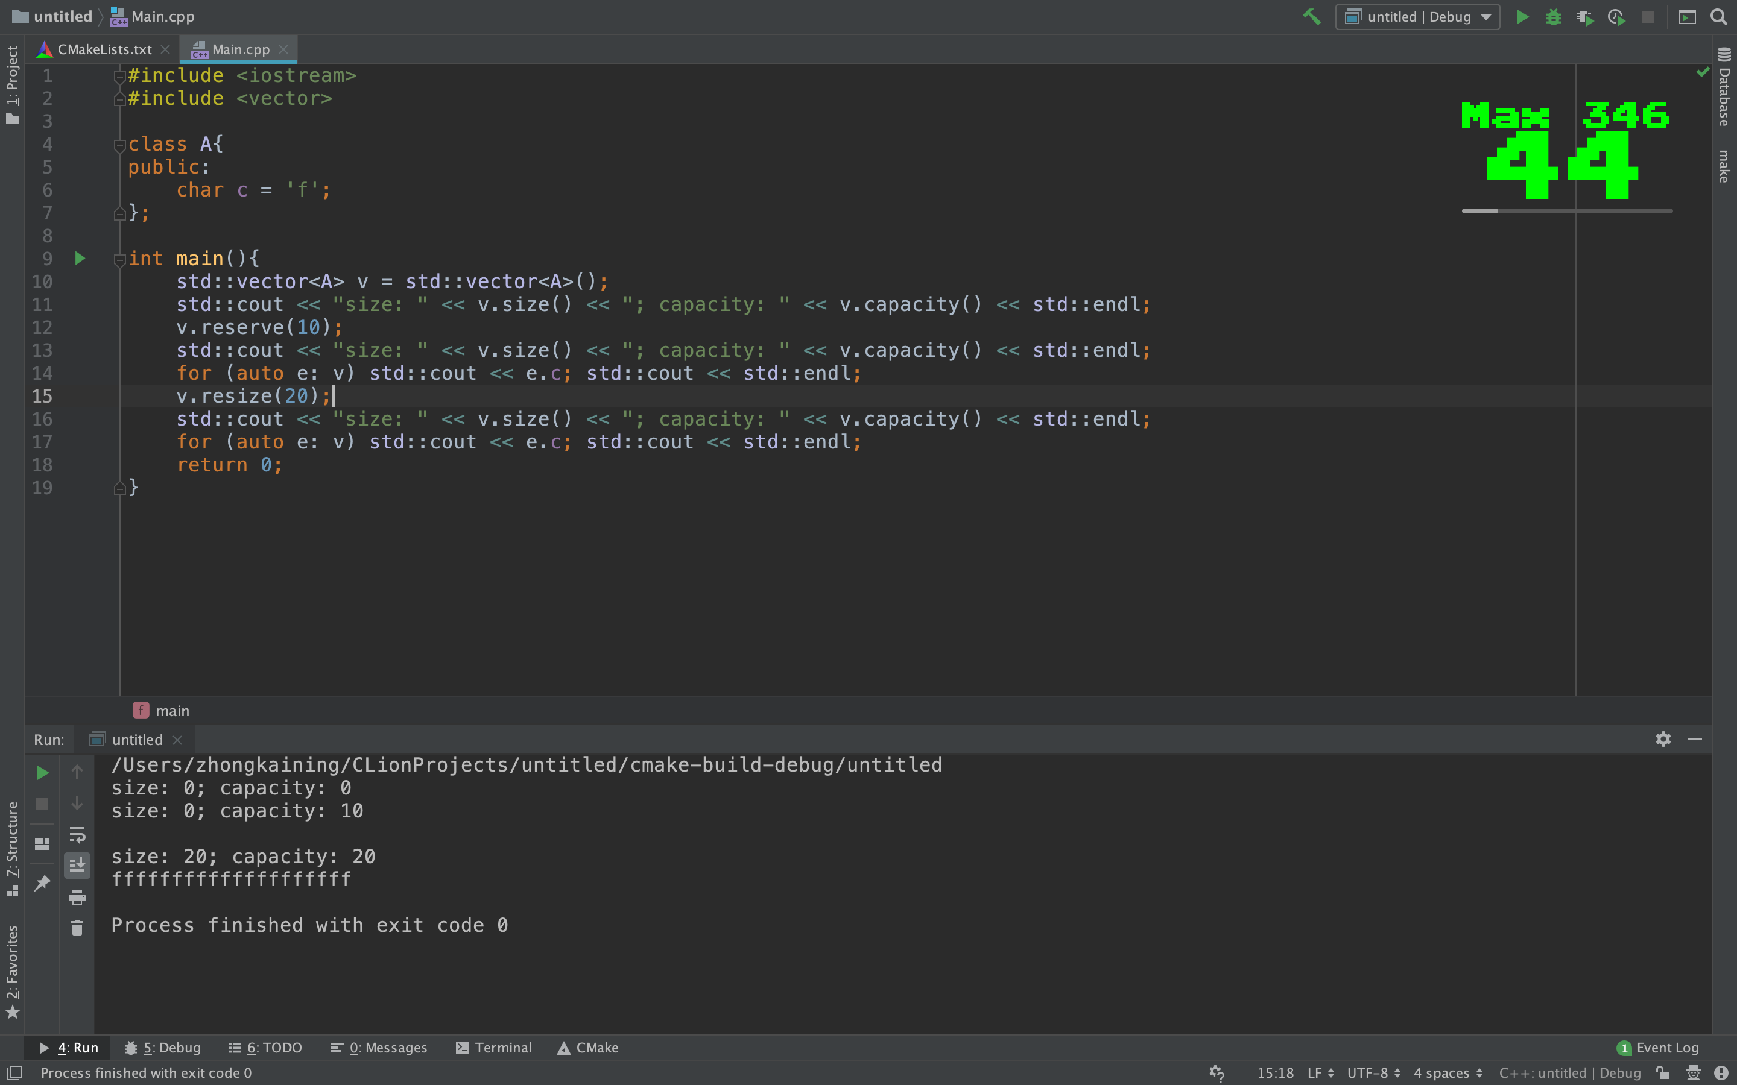Toggle scroll to end in Run console
Image resolution: width=1737 pixels, height=1085 pixels.
[x=77, y=866]
